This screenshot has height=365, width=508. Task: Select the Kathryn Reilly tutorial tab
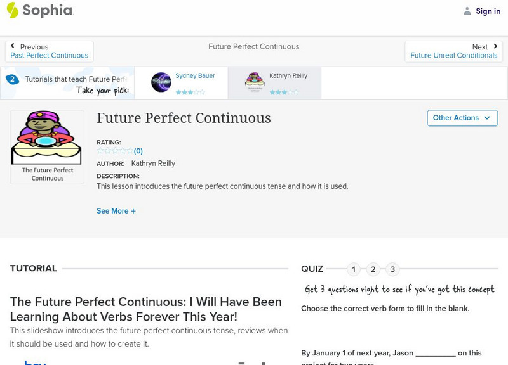click(274, 82)
